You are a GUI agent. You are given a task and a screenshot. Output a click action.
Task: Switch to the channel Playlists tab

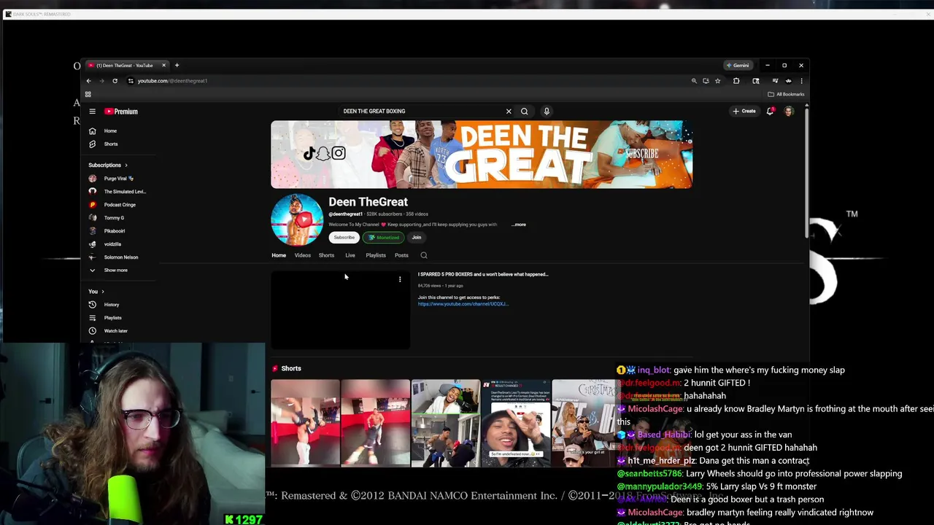tap(376, 255)
